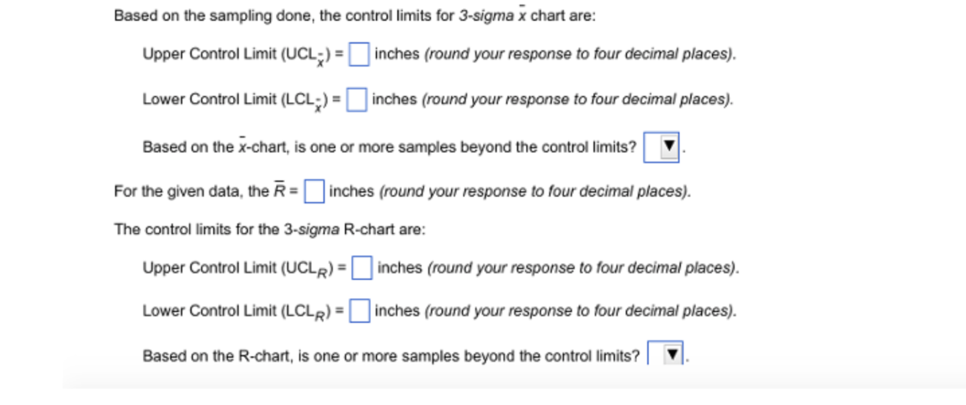Click the LCL x-bar input box
Image resolution: width=966 pixels, height=405 pixels.
coord(357,100)
